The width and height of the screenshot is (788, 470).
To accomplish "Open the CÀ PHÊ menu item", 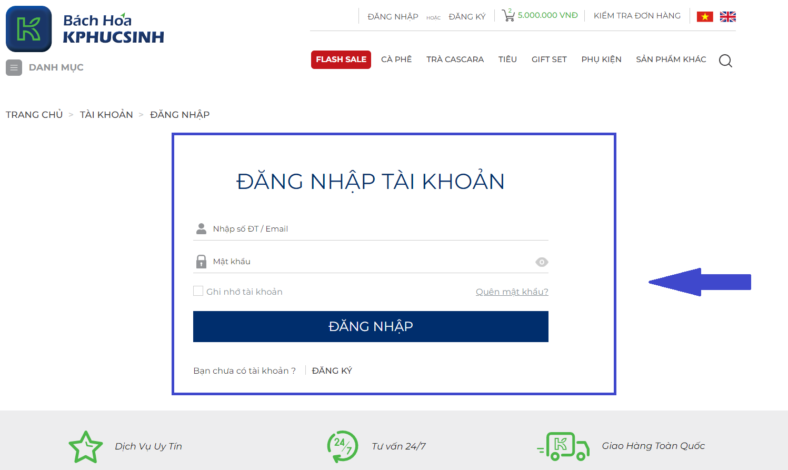I will 396,59.
